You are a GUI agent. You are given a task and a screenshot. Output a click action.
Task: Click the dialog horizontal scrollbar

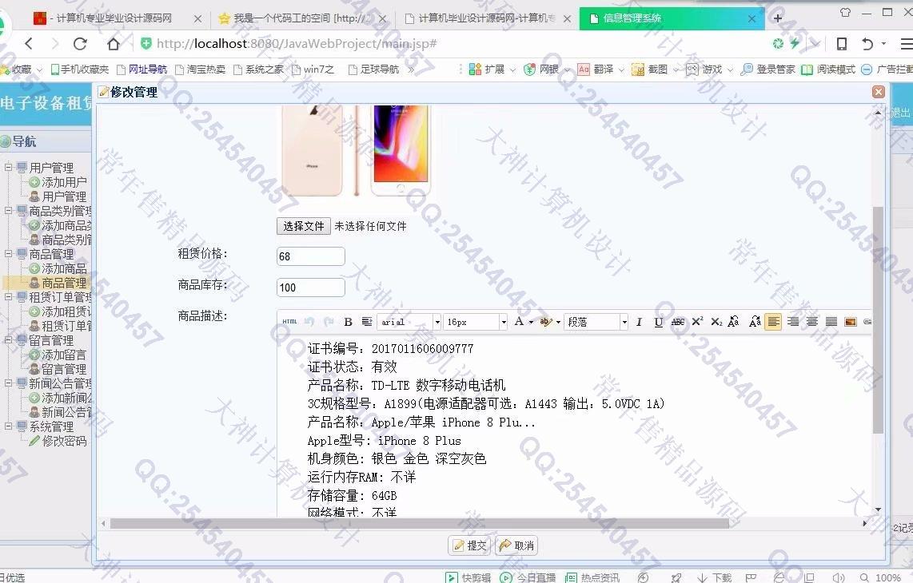click(419, 523)
